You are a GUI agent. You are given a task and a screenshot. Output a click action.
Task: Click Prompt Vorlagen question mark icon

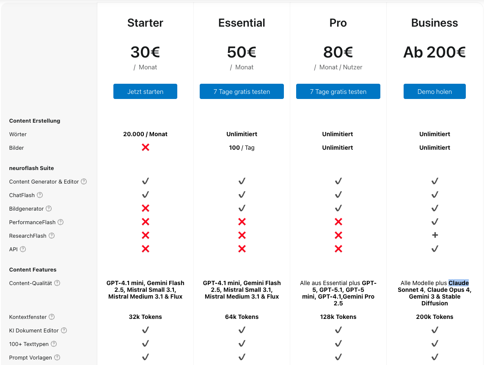tap(57, 357)
